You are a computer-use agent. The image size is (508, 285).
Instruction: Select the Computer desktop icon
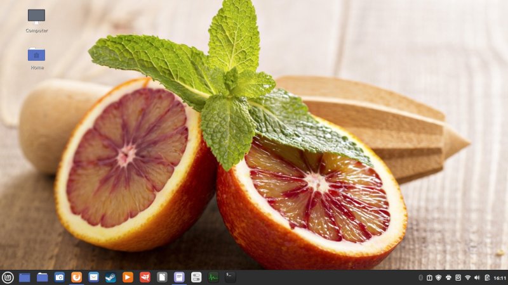click(36, 16)
